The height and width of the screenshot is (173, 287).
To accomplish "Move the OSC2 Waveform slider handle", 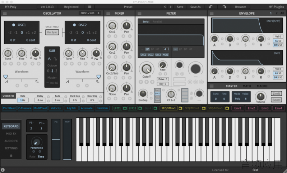I will click(99, 76).
